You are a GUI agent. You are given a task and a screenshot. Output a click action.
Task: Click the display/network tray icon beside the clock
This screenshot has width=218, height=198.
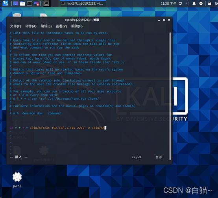point(180,4)
